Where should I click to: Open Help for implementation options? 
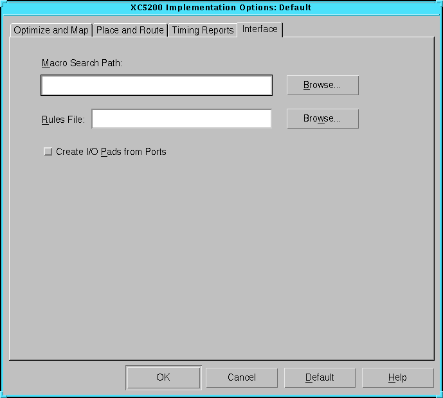[397, 377]
